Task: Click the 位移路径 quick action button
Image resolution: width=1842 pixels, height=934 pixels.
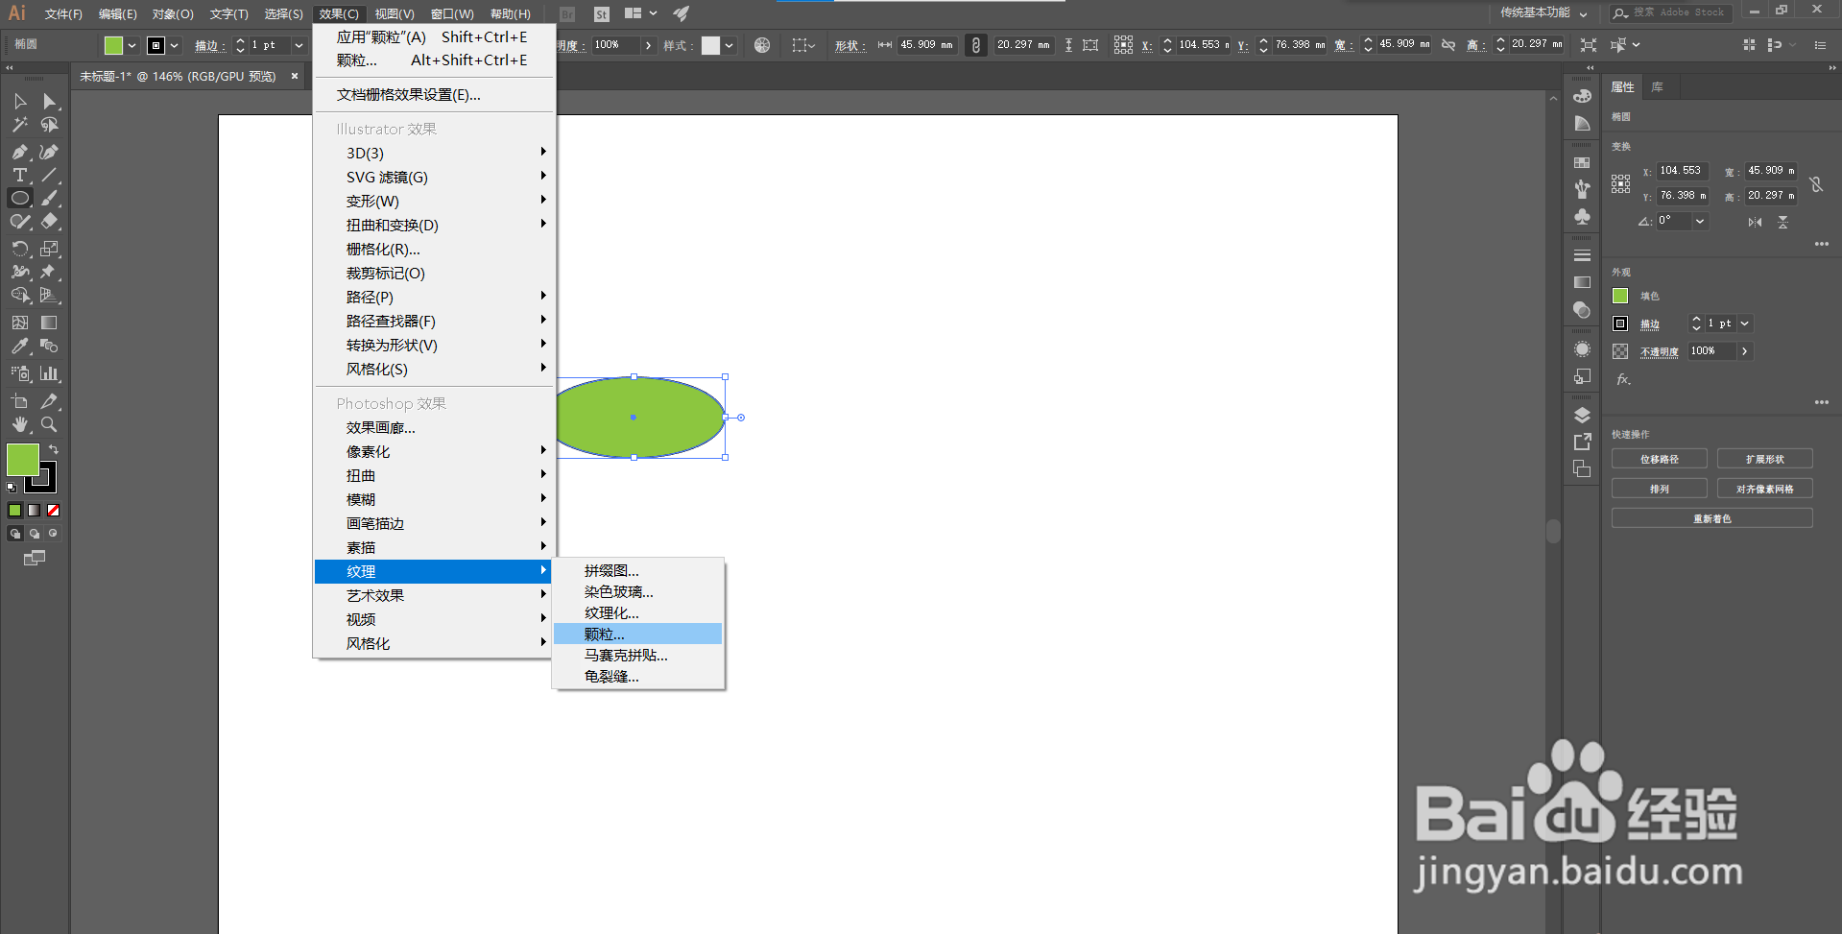Action: (1660, 459)
